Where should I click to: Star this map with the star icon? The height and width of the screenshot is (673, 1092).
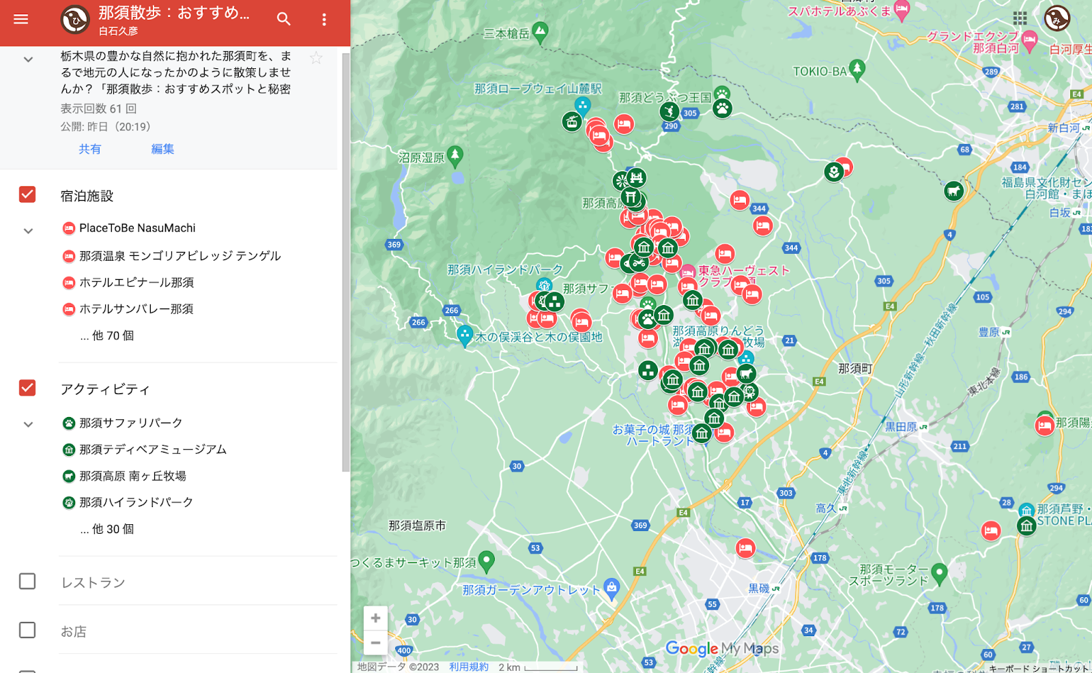[315, 58]
